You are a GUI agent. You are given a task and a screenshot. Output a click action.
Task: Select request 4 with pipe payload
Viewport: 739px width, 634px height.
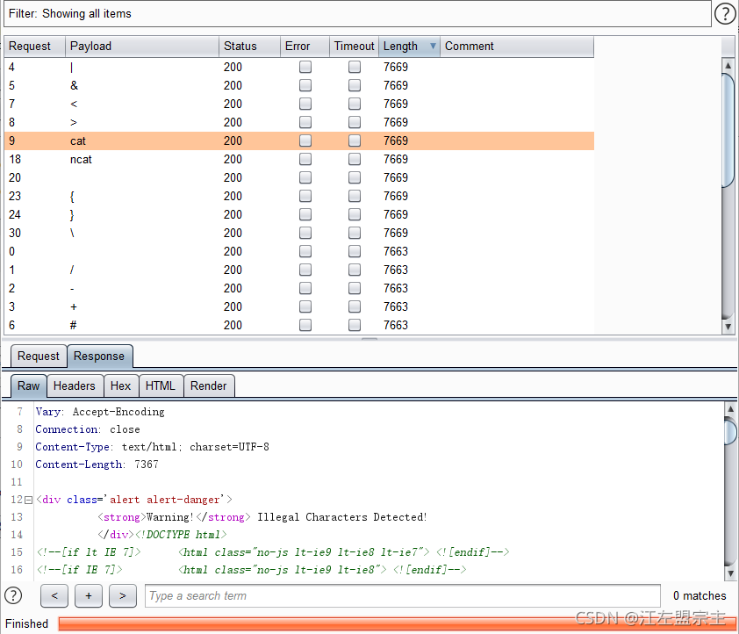298,67
